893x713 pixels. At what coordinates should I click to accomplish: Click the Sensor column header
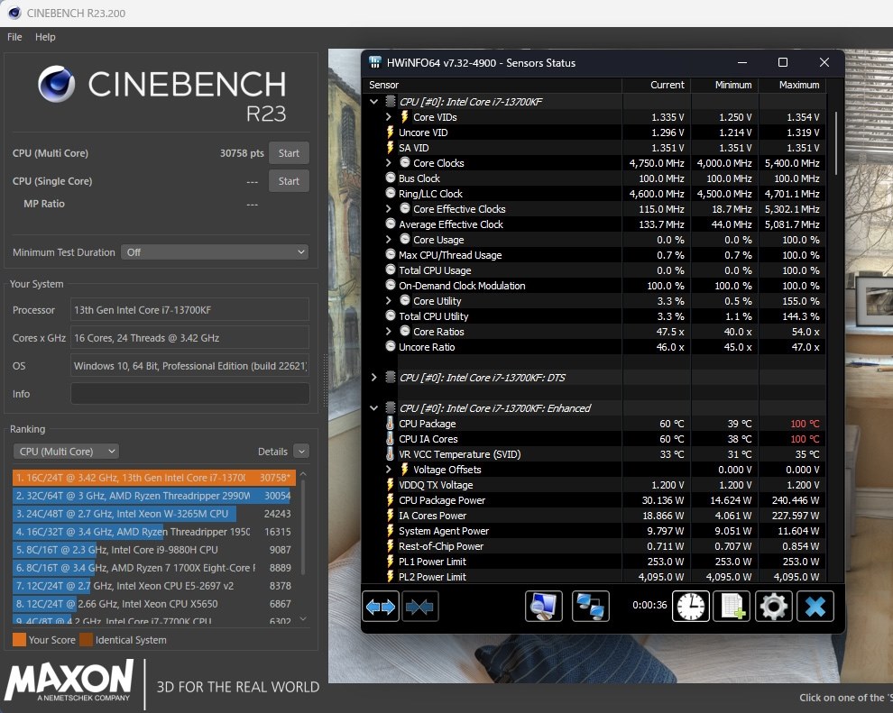click(493, 85)
